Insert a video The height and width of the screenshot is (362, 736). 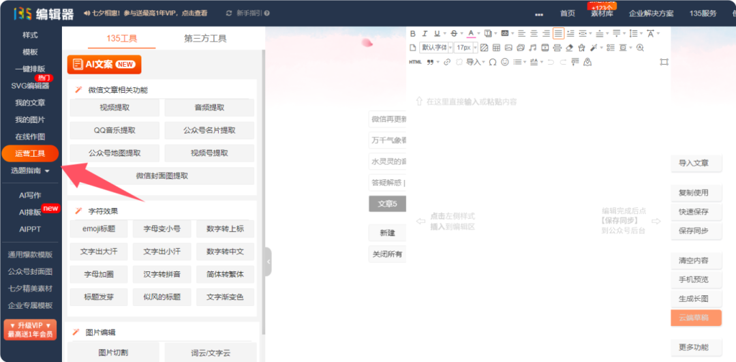[x=545, y=48]
